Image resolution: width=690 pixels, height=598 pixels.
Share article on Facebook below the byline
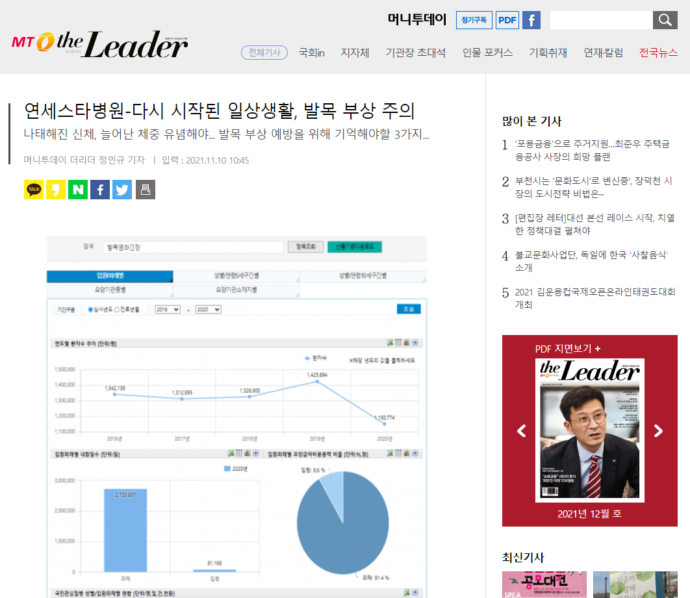(x=100, y=190)
